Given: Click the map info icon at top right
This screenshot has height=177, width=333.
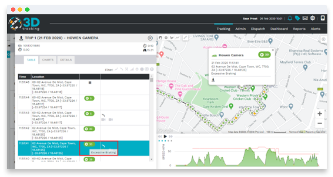Looking at the screenshot, I should coord(323,39).
